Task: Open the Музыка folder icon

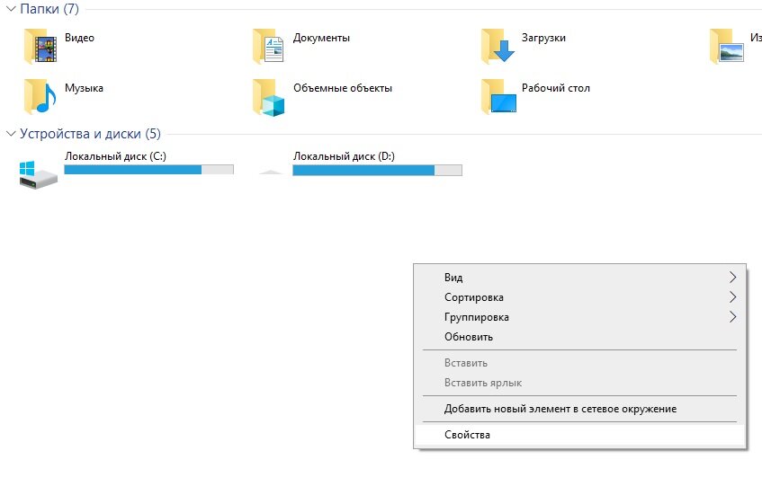Action: [40, 96]
